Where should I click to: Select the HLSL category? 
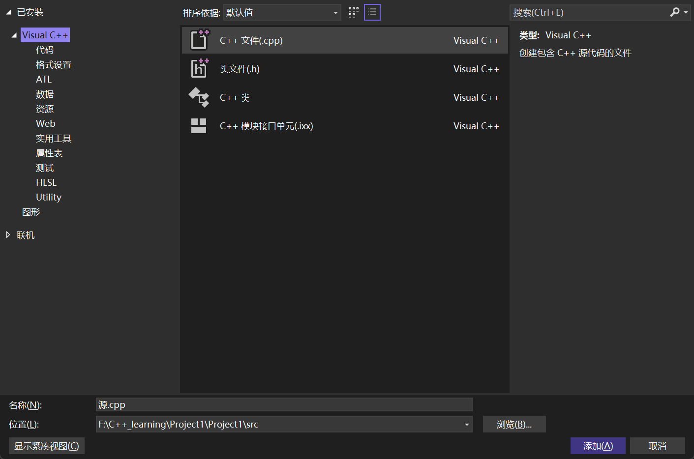(46, 183)
